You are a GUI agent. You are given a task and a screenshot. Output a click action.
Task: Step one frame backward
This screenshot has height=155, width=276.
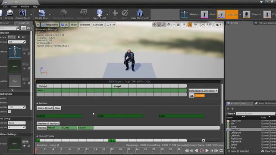(191, 151)
